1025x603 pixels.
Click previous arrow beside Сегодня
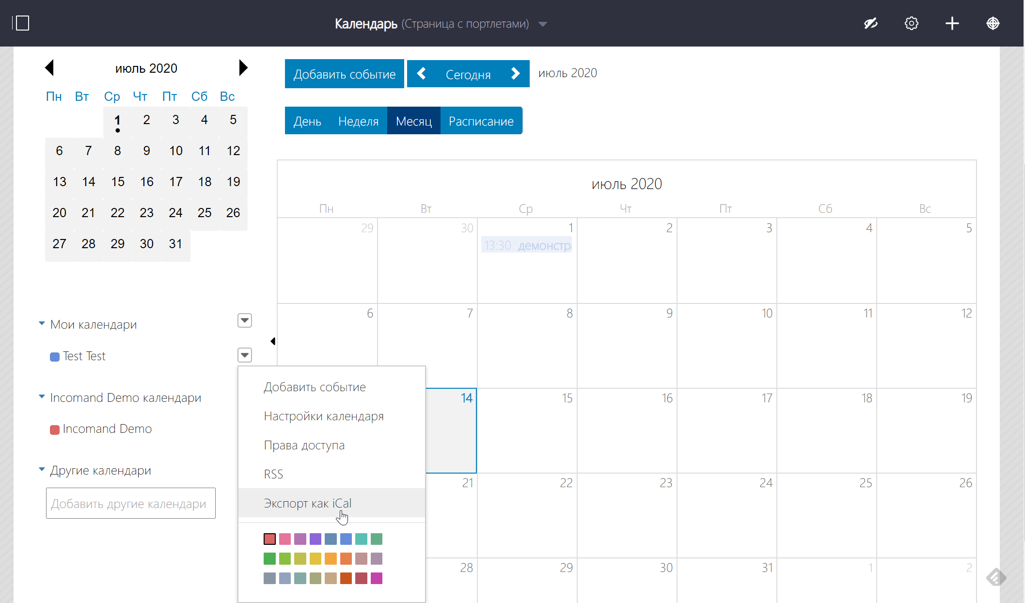coord(422,74)
